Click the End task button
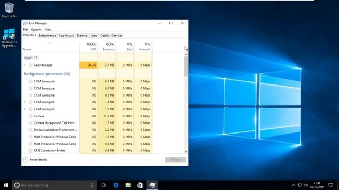Image resolution: width=339 pixels, height=190 pixels. [175, 159]
